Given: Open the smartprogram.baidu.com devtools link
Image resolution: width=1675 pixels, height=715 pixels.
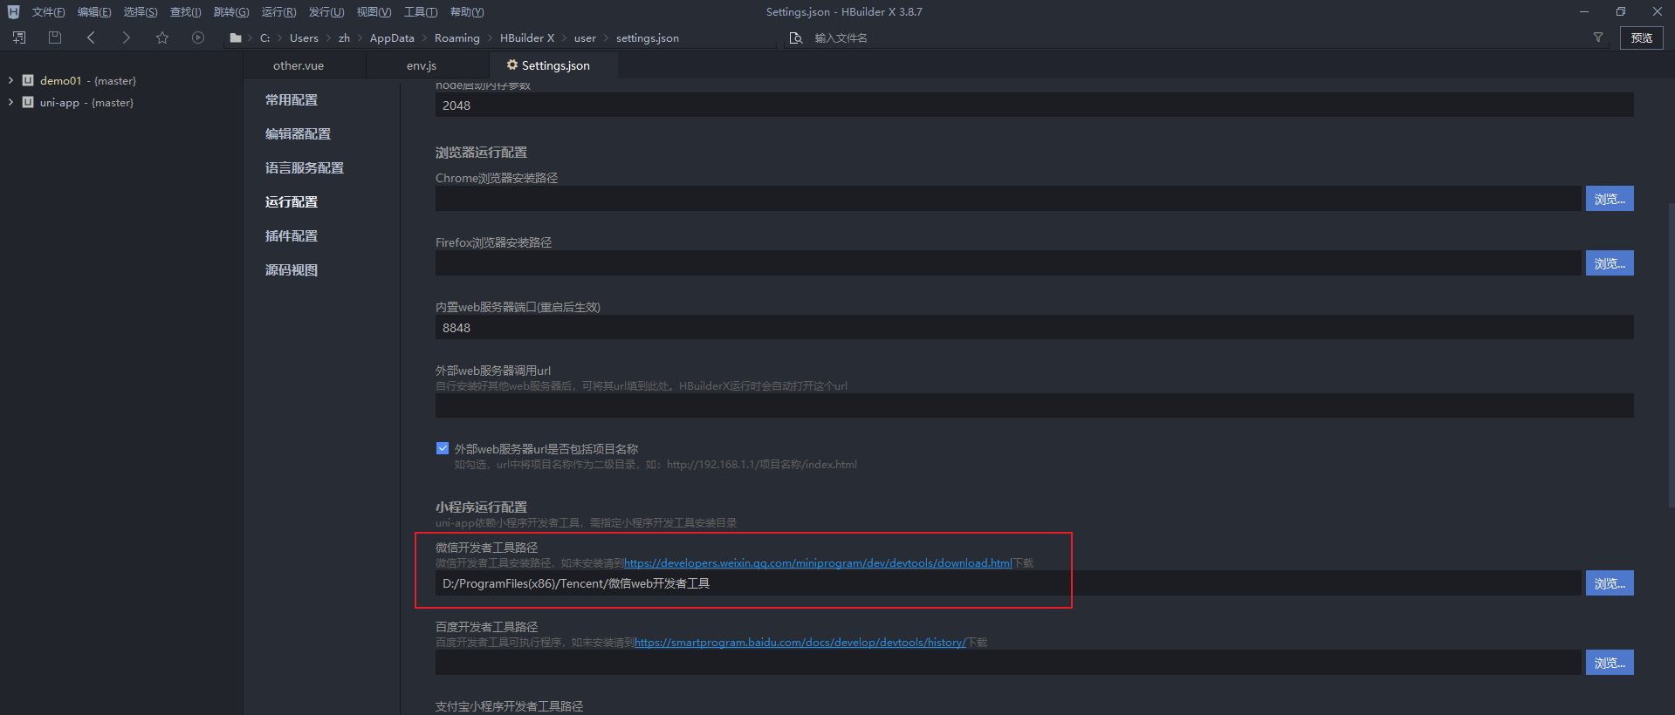Looking at the screenshot, I should click(800, 643).
